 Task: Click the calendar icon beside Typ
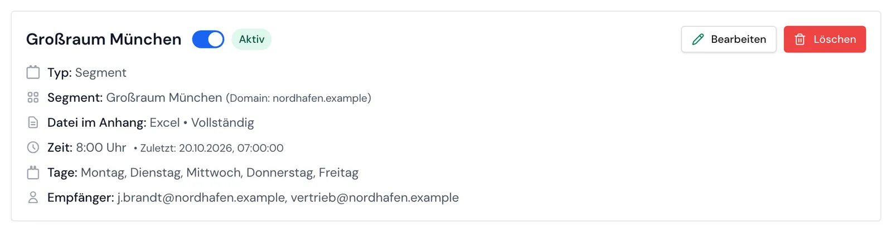click(33, 72)
